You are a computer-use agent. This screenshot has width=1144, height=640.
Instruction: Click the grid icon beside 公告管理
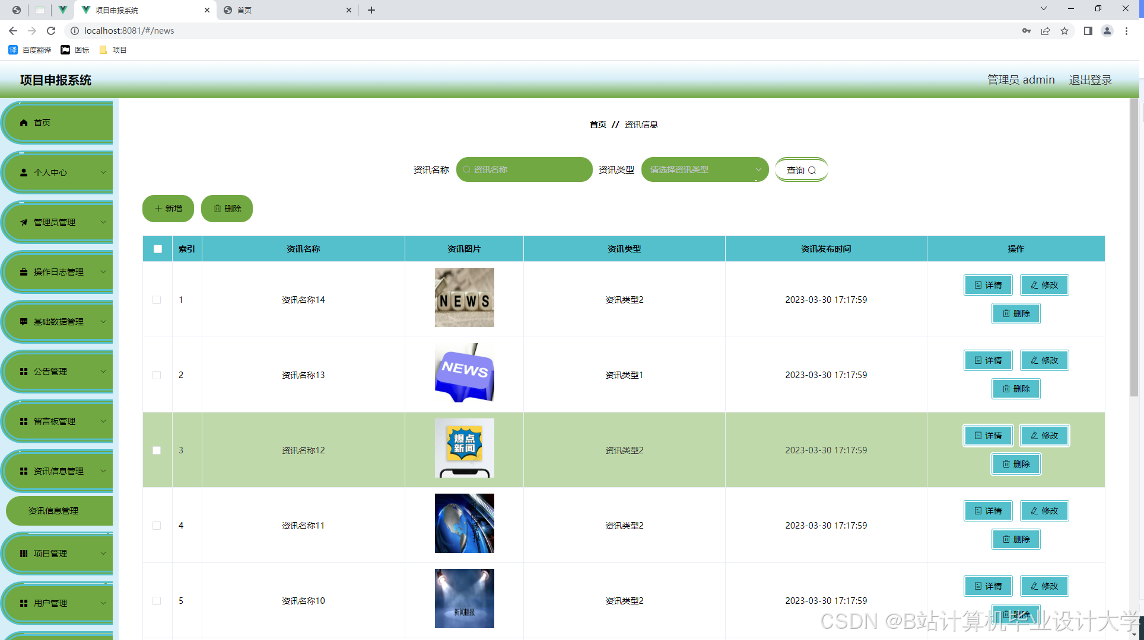point(24,372)
